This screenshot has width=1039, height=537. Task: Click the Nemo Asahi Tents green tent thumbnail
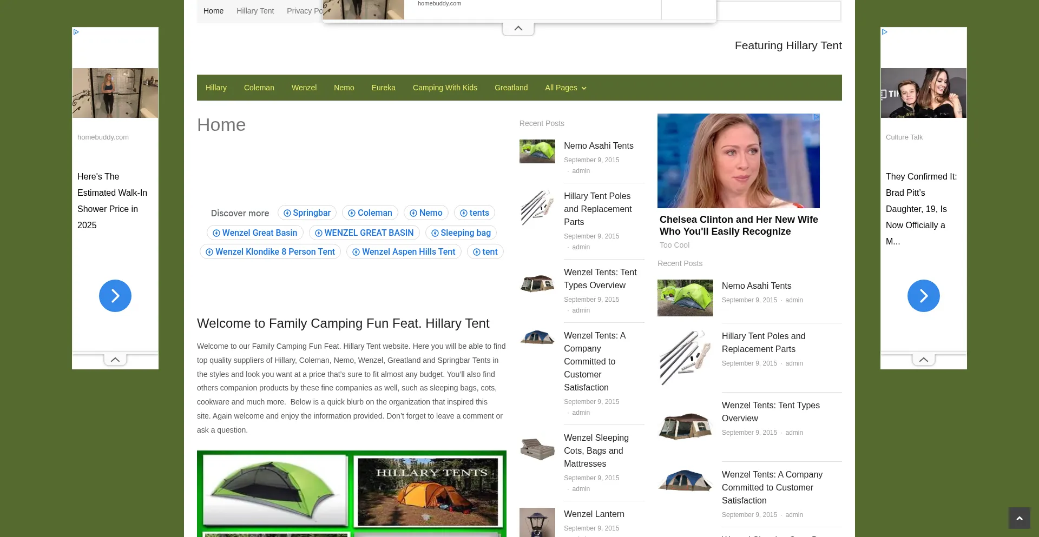click(537, 151)
